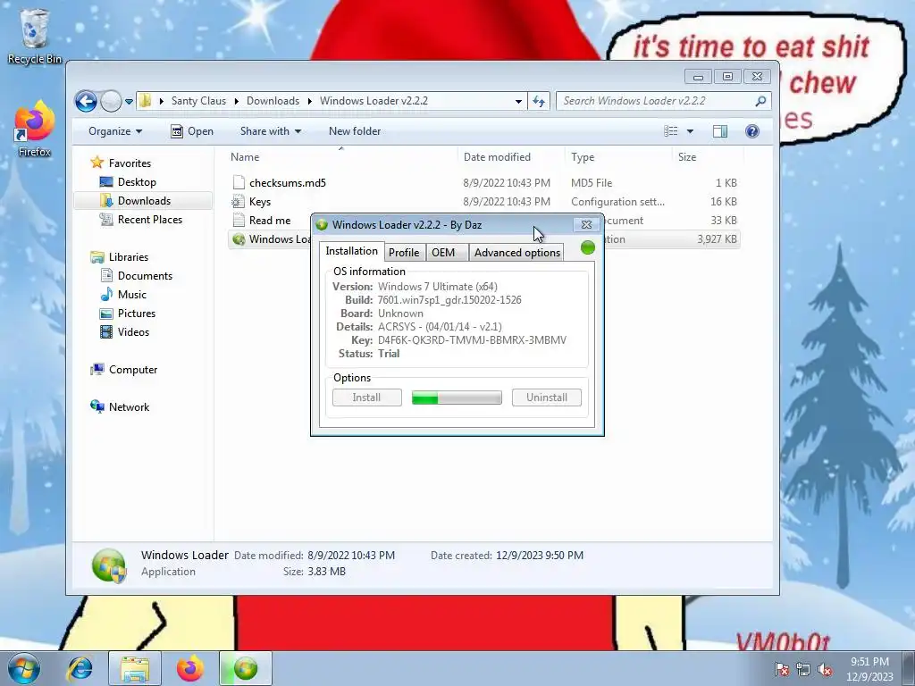Sort files by Name column

[340, 157]
